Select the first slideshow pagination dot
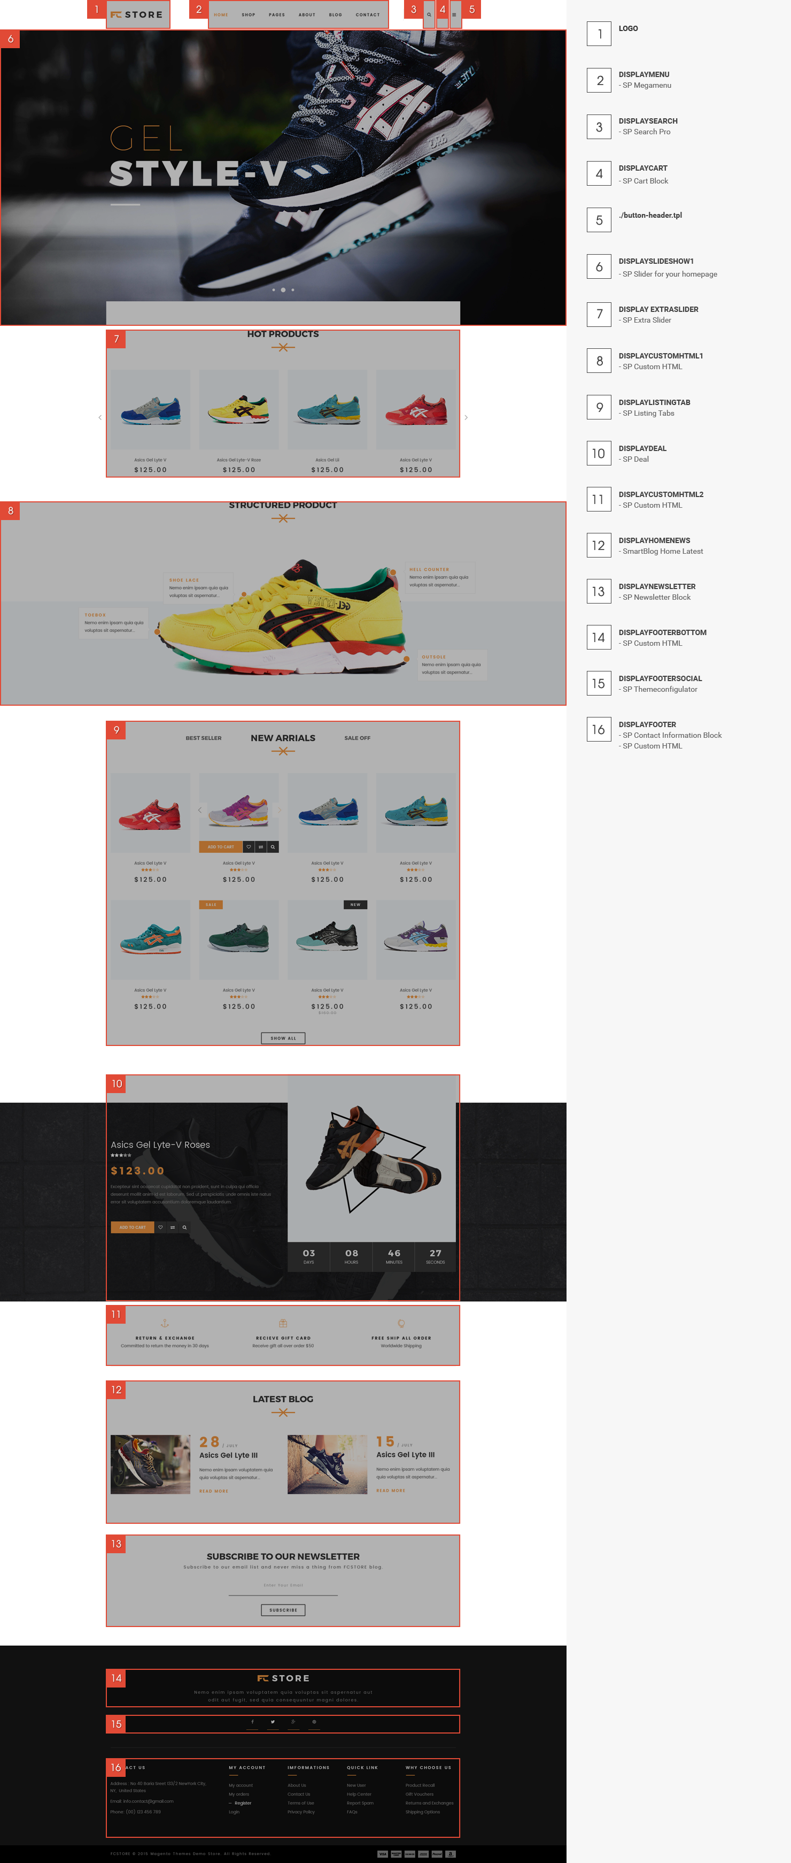 (x=273, y=290)
